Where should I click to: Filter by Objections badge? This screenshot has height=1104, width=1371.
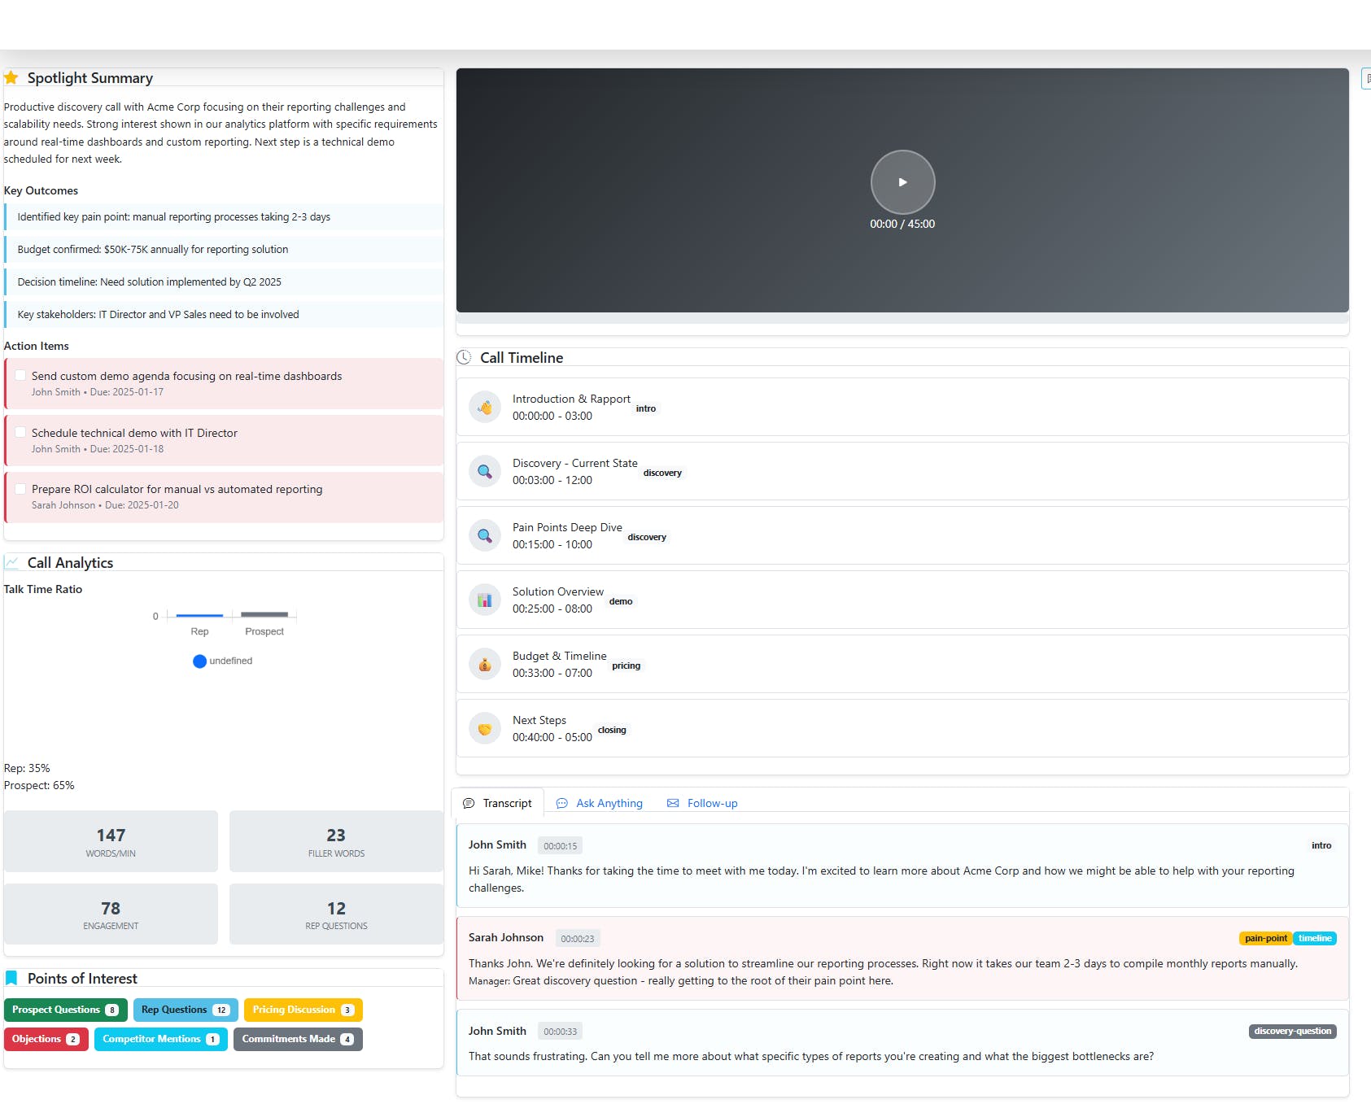click(46, 1039)
